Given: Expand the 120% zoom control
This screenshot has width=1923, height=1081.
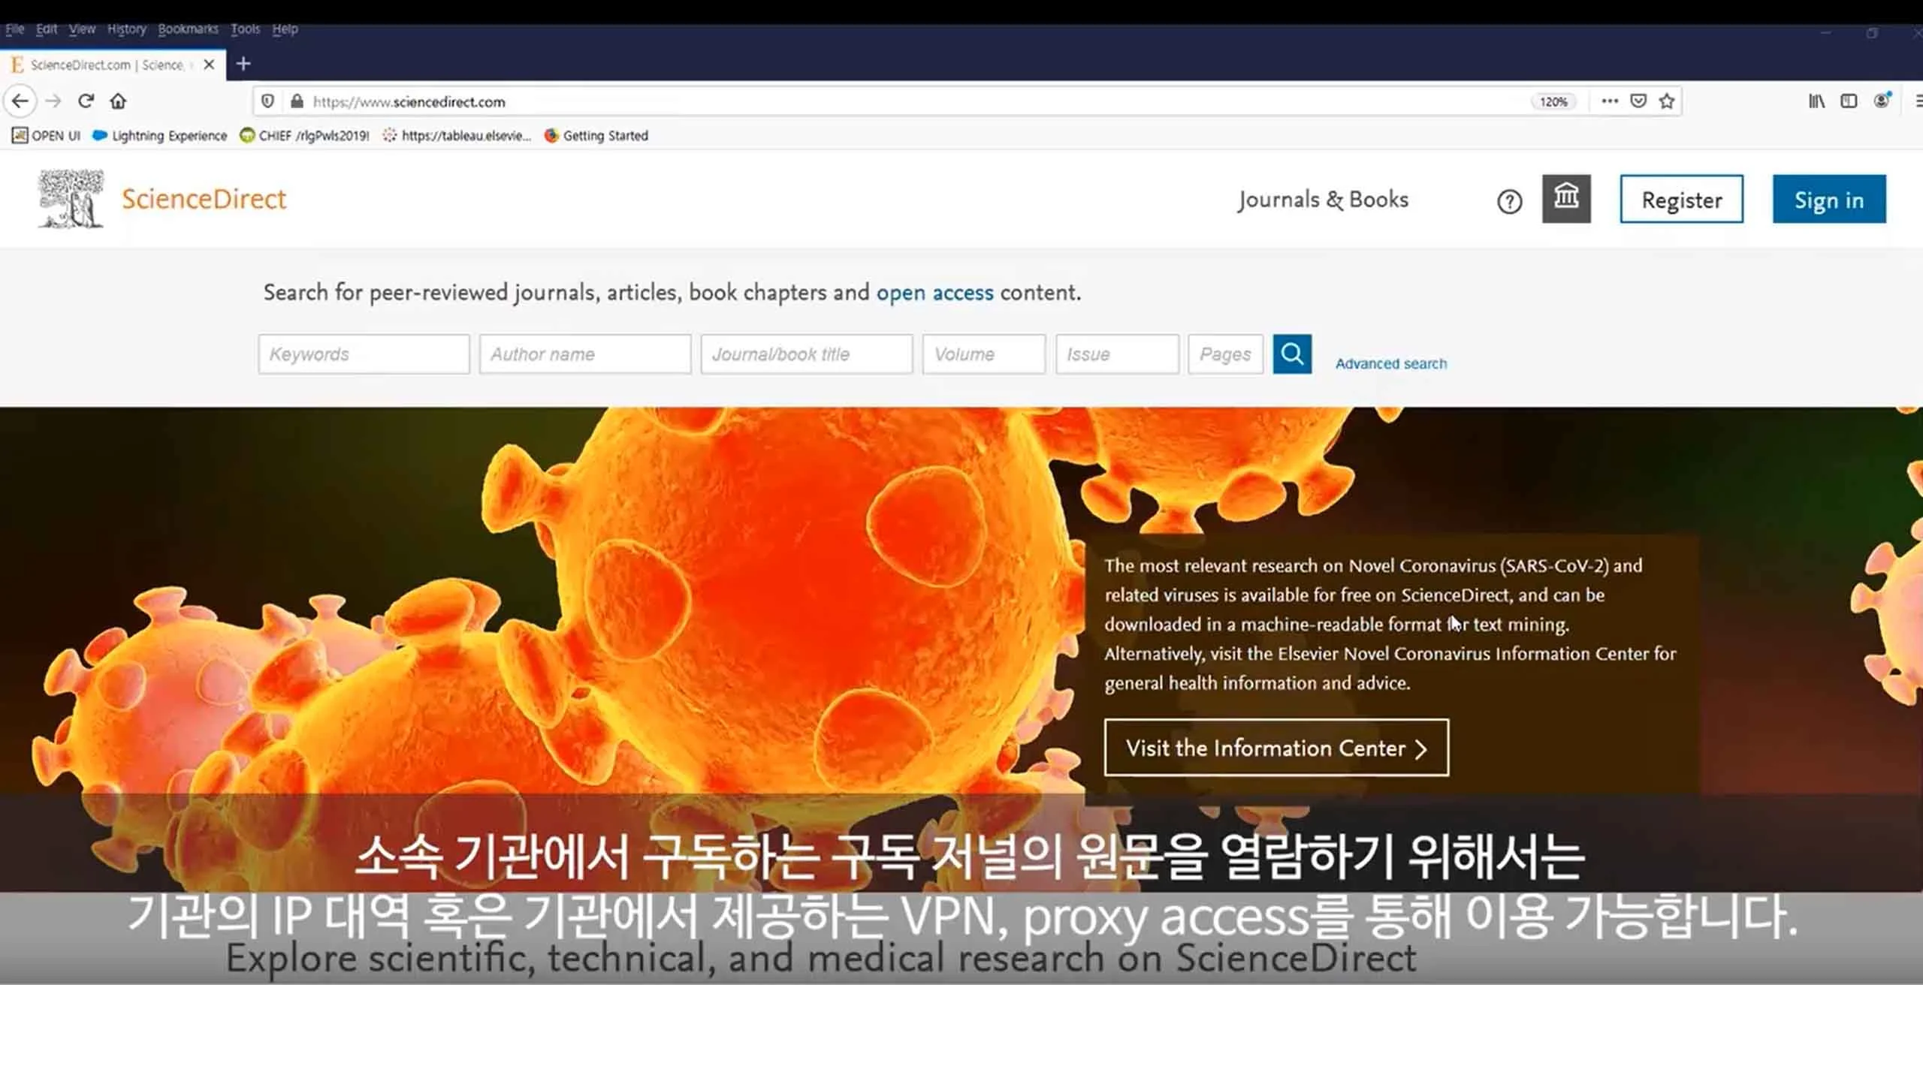Looking at the screenshot, I should pos(1552,101).
